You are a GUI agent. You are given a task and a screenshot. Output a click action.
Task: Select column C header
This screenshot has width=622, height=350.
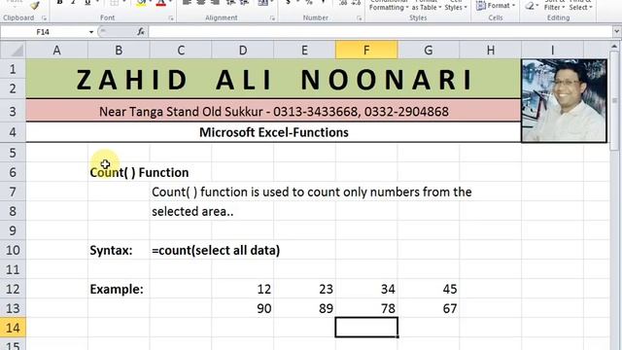point(181,50)
